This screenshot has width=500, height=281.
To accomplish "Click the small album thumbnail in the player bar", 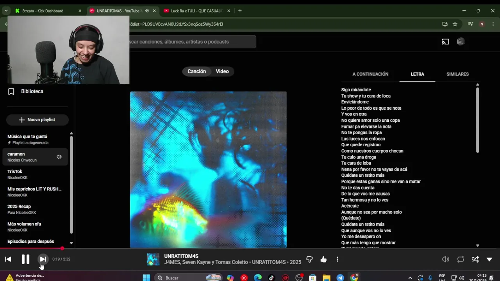I will [153, 259].
